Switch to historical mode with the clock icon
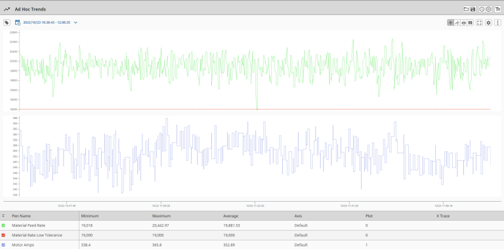This screenshot has width=504, height=249. pyautogui.click(x=482, y=9)
